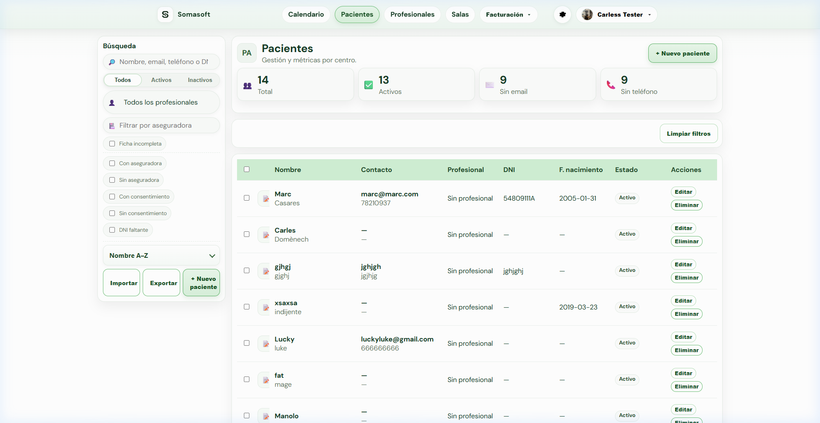Open Todos los profesionales selector
820x423 pixels.
[161, 102]
